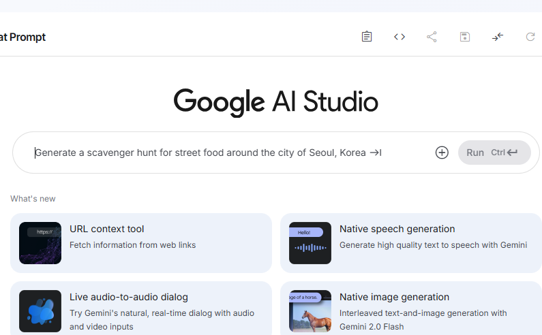Open the Native speech generation card

click(x=411, y=243)
